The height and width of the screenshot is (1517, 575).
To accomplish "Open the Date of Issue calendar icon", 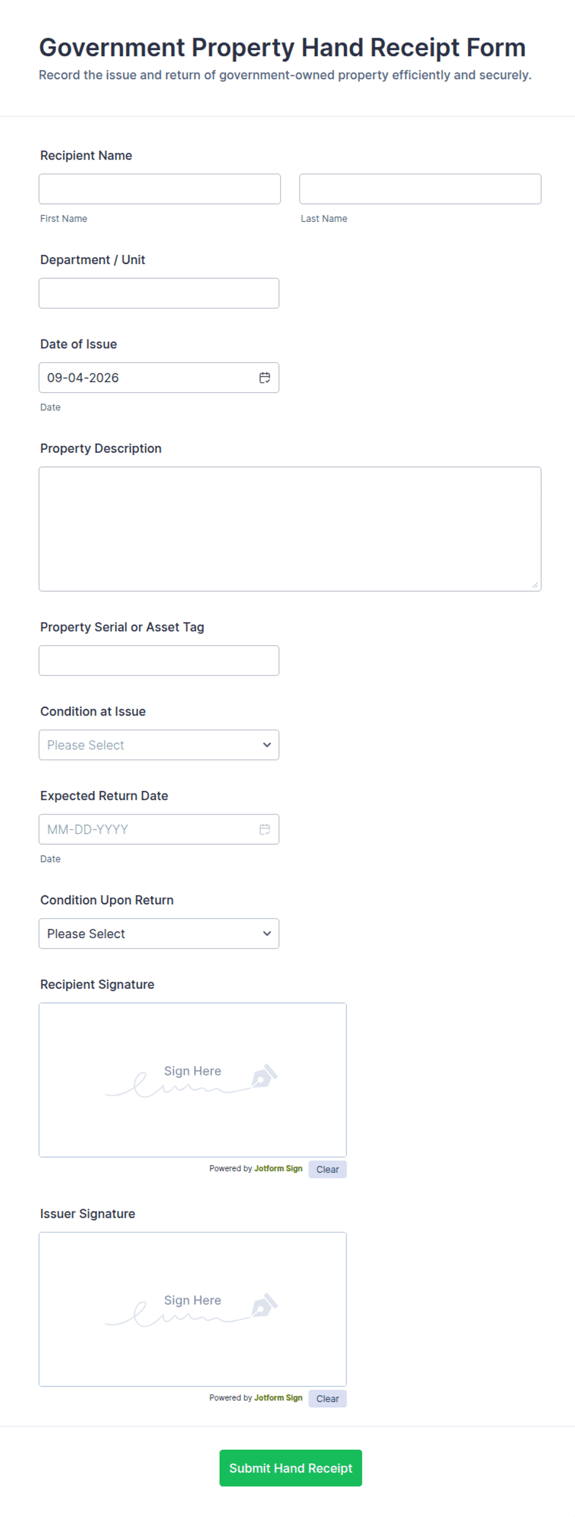I will pyautogui.click(x=265, y=378).
